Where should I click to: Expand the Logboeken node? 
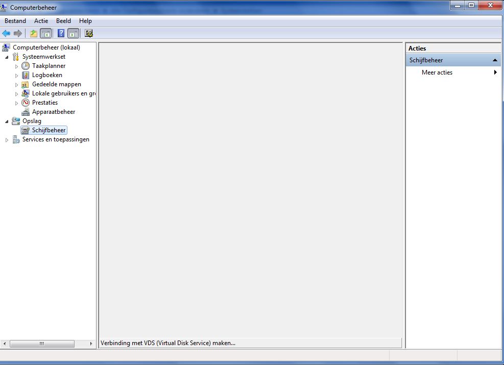click(x=16, y=76)
